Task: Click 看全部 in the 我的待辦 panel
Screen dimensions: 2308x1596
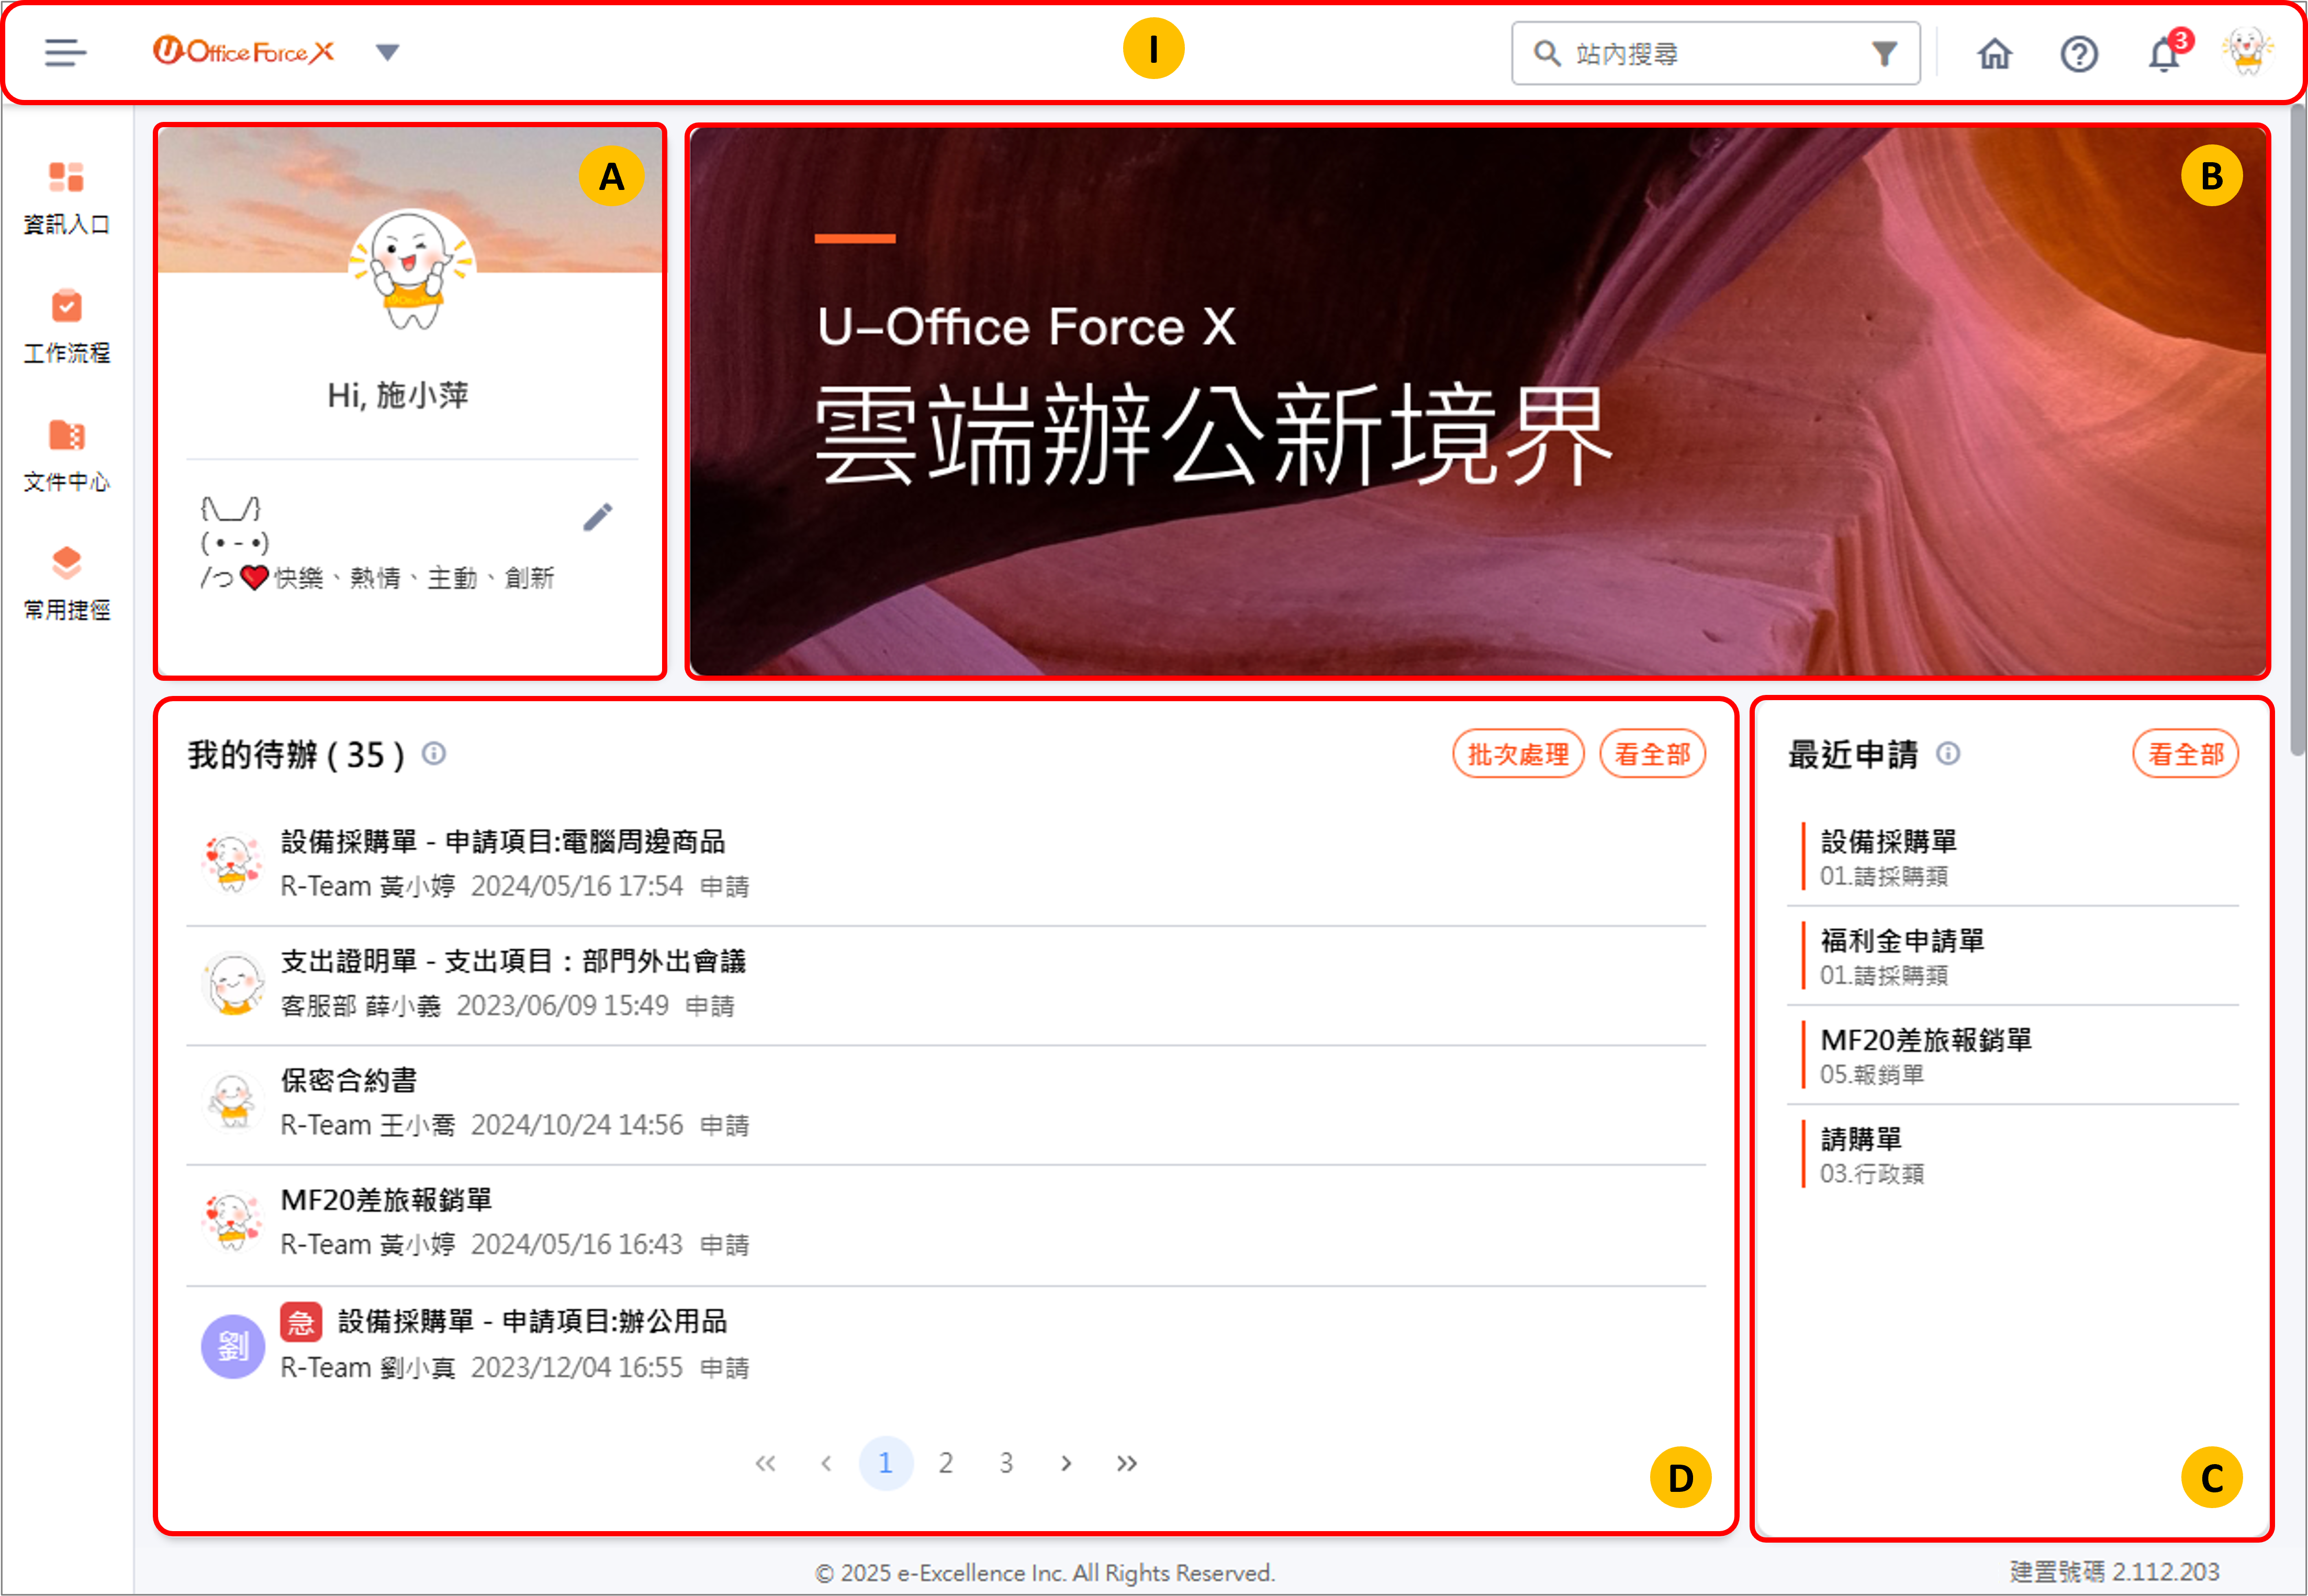Action: pyautogui.click(x=1652, y=754)
